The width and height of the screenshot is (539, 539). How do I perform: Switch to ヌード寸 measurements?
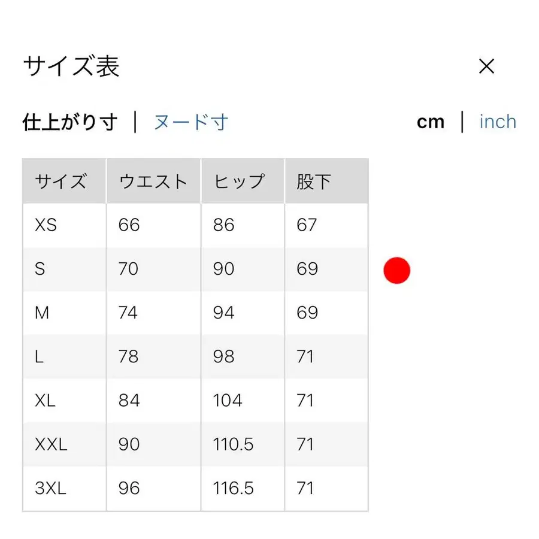click(190, 122)
